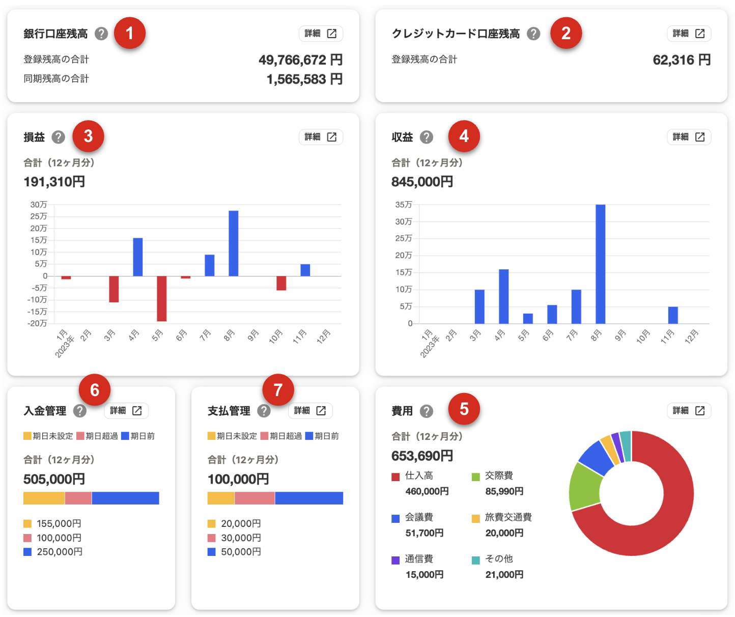Click the 通信費 purple legend swatch
Image resolution: width=735 pixels, height=617 pixels.
(395, 560)
